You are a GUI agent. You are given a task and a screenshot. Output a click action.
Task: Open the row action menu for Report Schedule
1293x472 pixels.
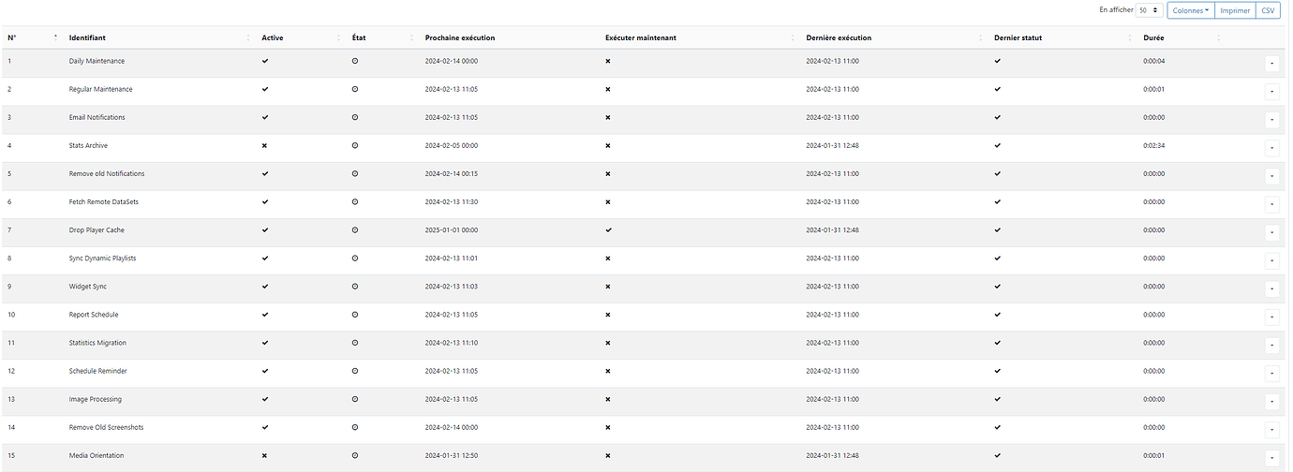tap(1272, 317)
